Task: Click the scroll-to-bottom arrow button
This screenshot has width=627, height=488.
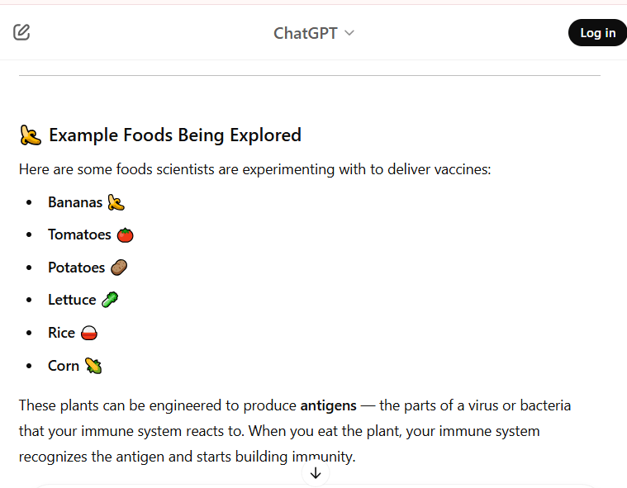Action: [x=316, y=473]
